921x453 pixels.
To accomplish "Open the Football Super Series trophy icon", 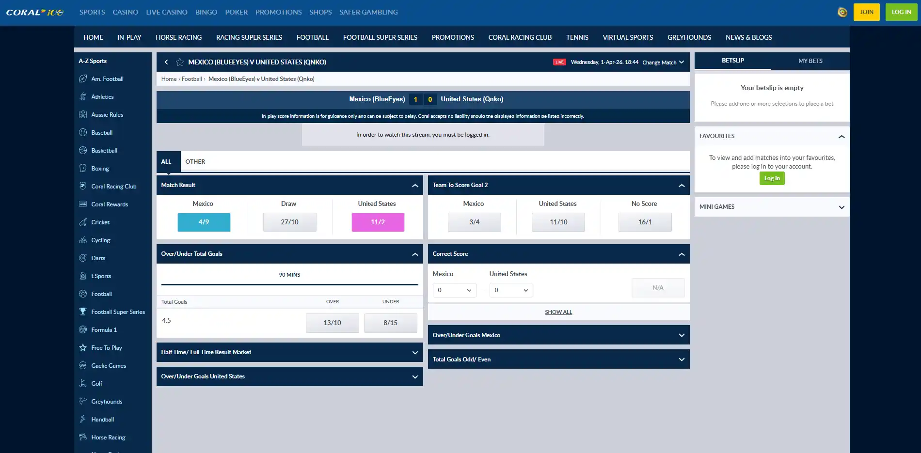I will [83, 312].
